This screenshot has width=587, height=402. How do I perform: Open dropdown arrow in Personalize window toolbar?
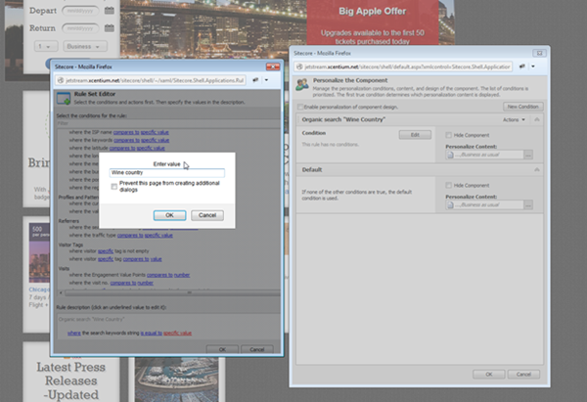533,67
